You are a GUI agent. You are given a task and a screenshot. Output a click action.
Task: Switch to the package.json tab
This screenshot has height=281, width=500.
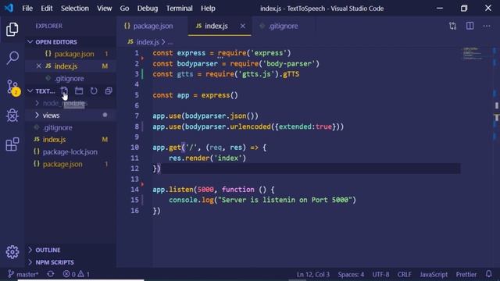pos(152,26)
